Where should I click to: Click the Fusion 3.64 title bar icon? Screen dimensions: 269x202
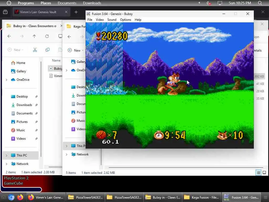point(89,14)
